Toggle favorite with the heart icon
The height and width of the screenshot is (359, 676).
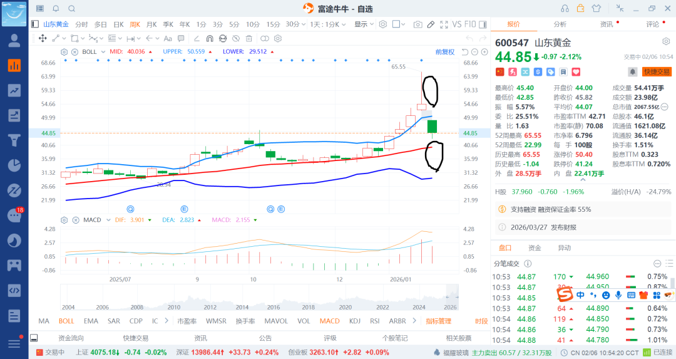(576, 72)
